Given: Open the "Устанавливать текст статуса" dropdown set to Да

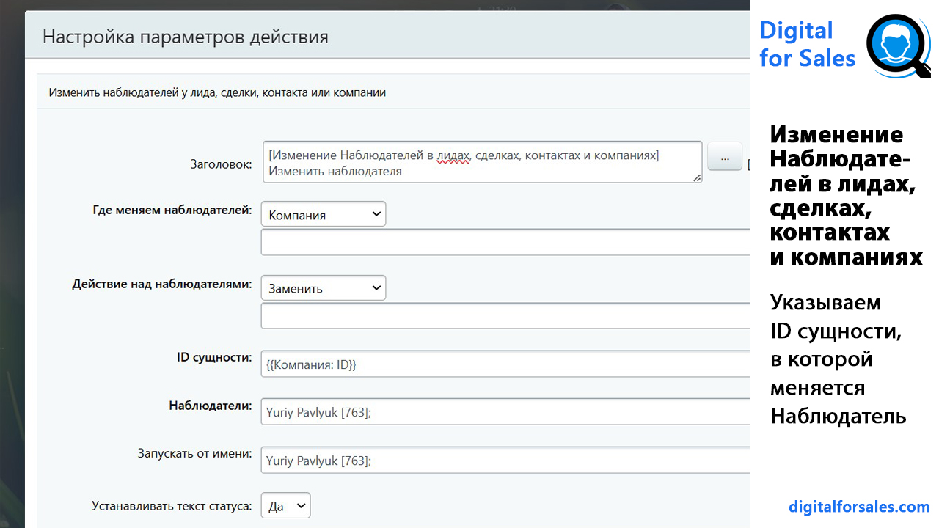Looking at the screenshot, I should click(285, 506).
